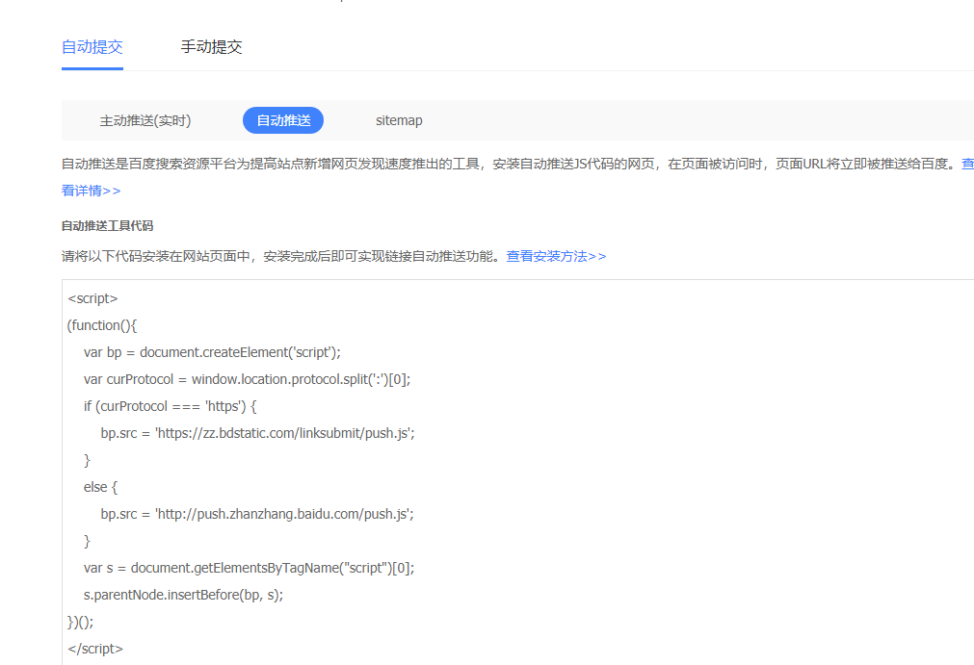Click the if https condition line
974x665 pixels.
(168, 406)
